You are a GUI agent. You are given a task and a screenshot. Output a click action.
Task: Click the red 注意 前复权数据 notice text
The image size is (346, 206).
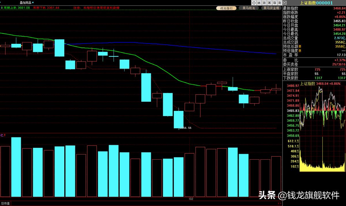coord(96,8)
